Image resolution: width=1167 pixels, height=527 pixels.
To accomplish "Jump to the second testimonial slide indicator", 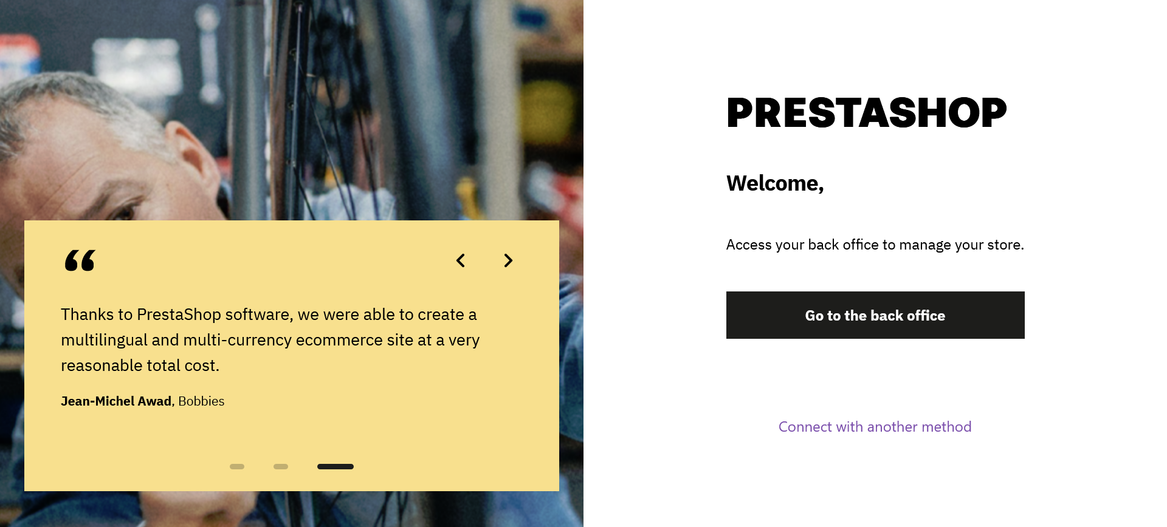I will pos(281,466).
